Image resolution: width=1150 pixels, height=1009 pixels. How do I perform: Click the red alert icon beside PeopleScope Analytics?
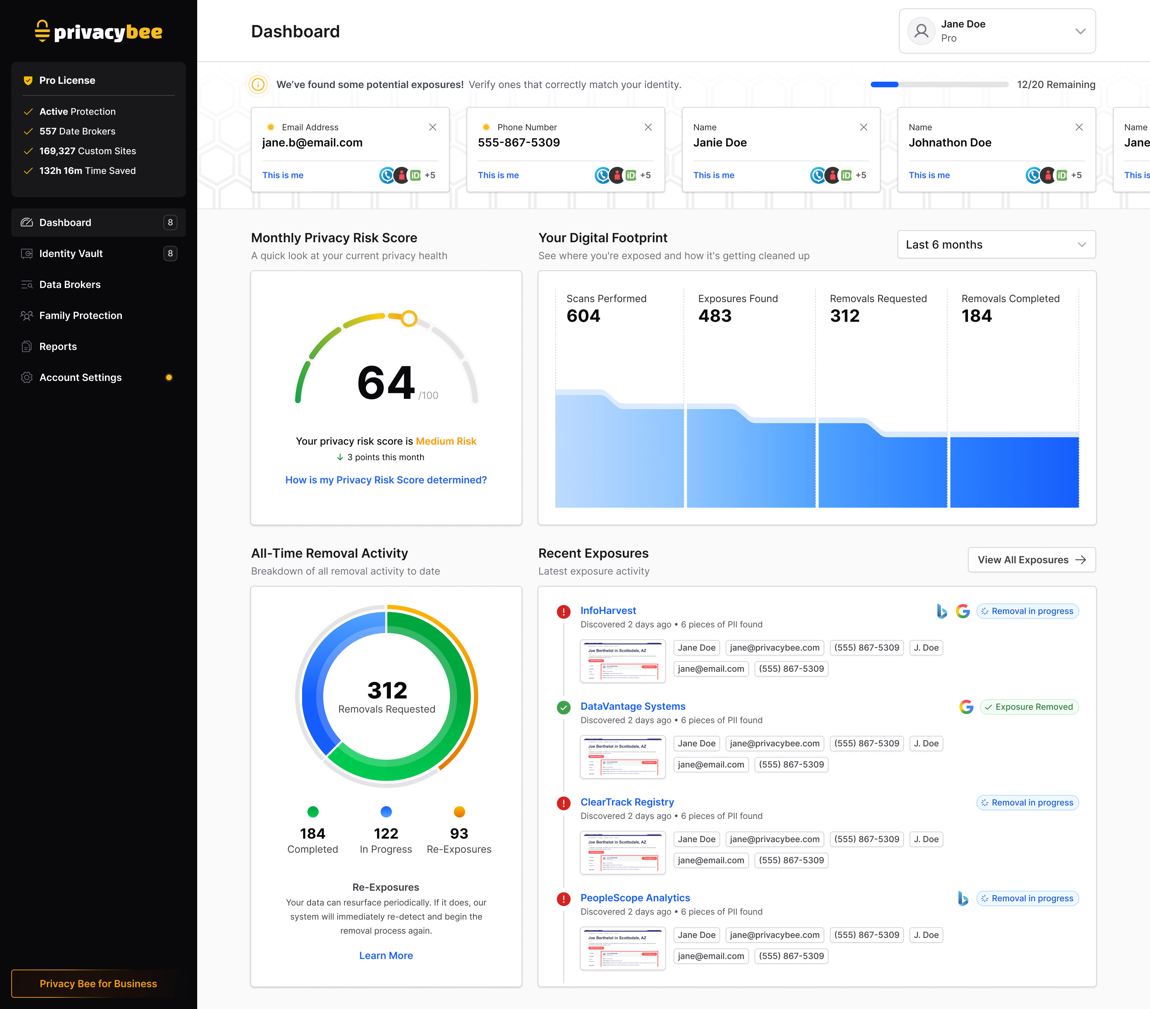coord(563,899)
